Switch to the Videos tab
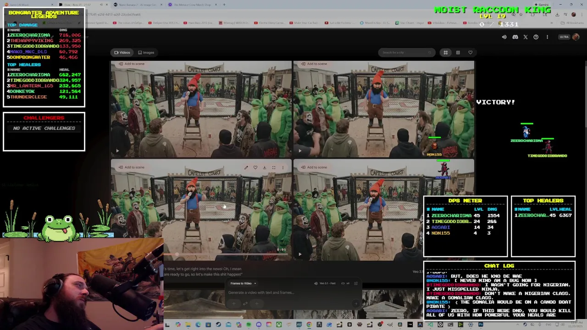 122,53
